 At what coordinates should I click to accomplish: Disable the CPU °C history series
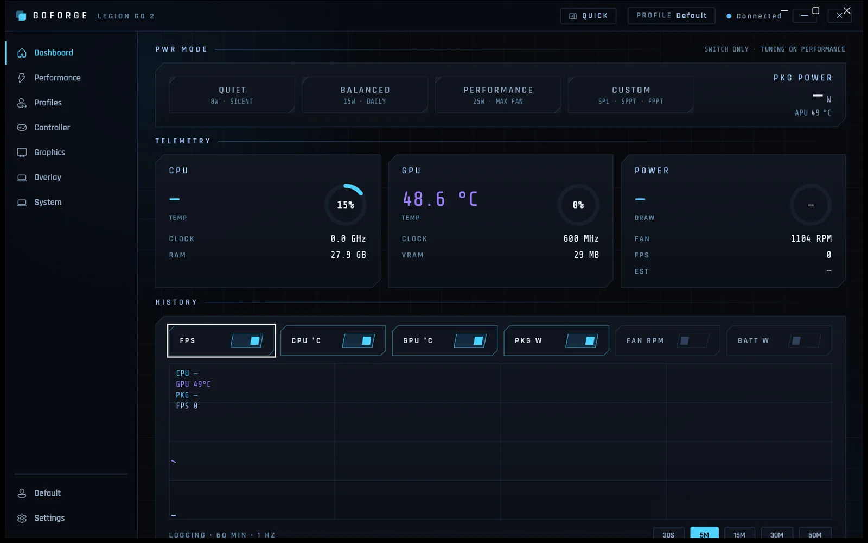tap(359, 340)
